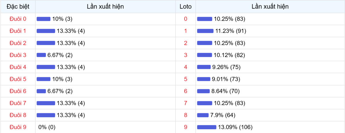Click the short bar for Đuôi 3
The image size is (345, 133).
(x=41, y=55)
